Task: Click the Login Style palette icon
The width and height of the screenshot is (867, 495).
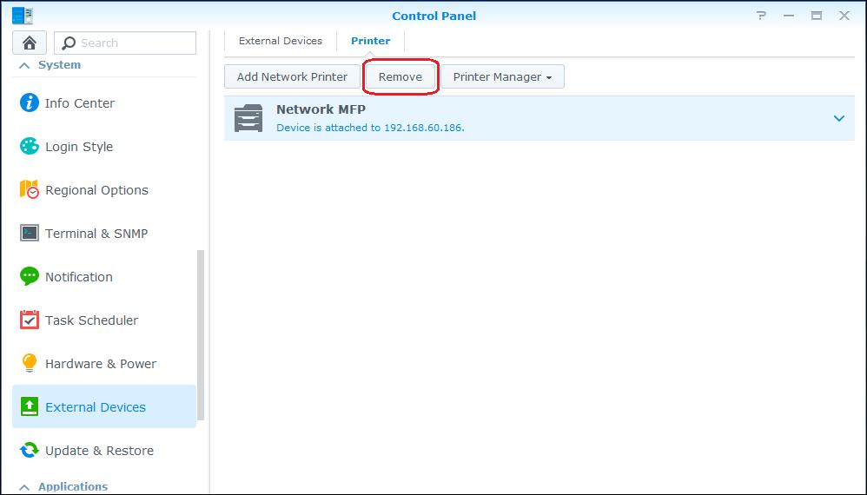Action: coord(30,146)
